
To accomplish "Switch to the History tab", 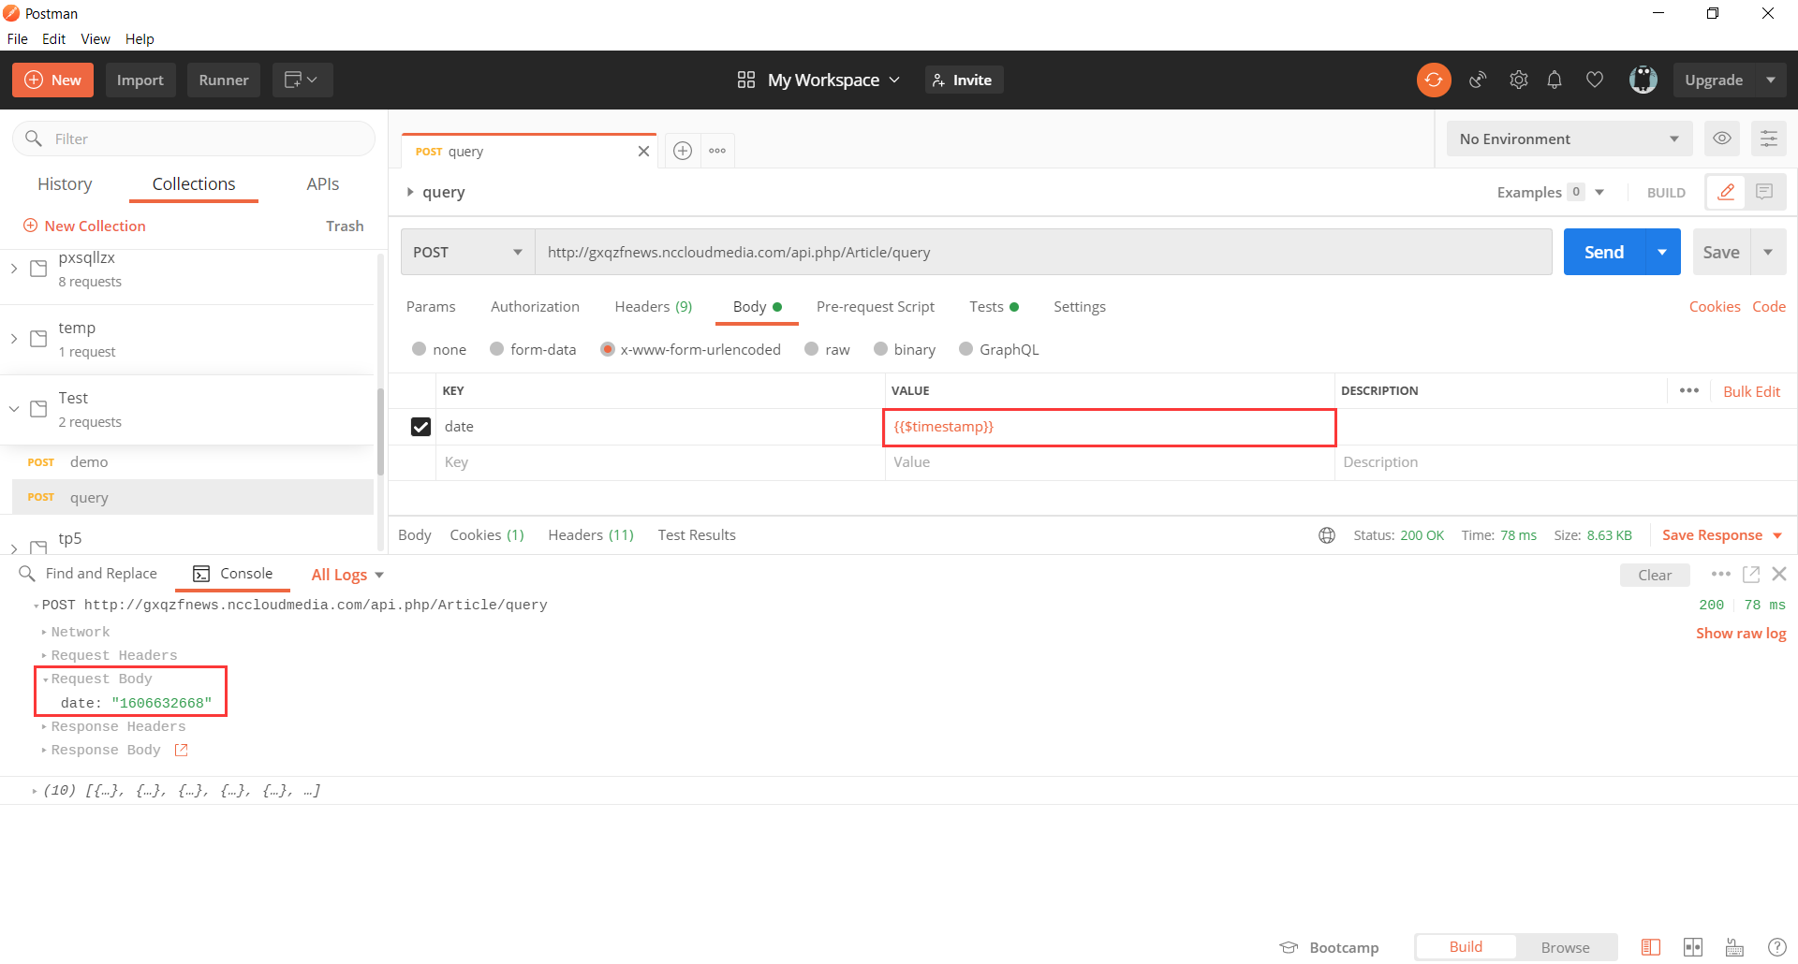I will point(65,184).
